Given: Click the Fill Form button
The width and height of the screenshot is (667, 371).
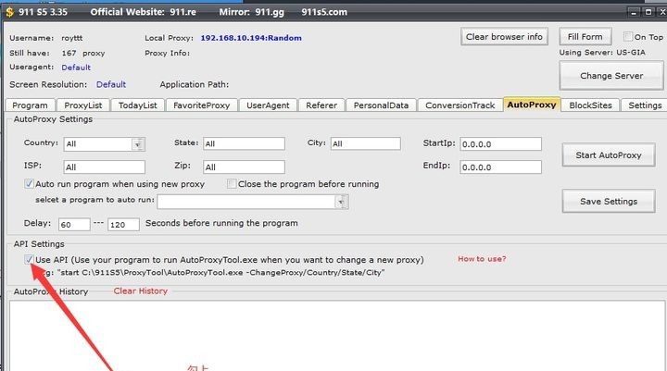Looking at the screenshot, I should point(585,37).
